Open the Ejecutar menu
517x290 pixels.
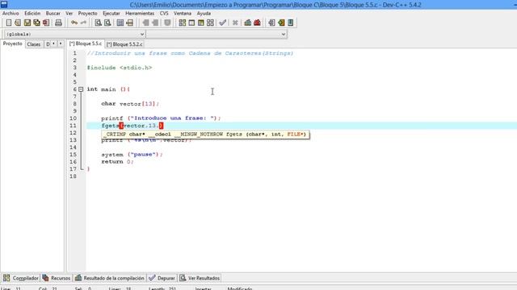point(111,13)
